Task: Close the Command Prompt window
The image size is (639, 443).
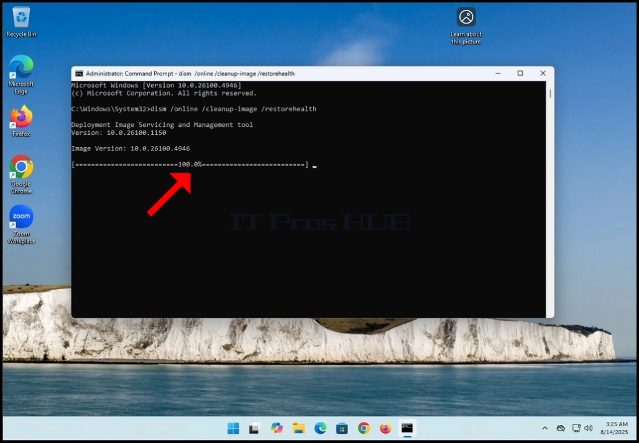Action: click(x=543, y=73)
